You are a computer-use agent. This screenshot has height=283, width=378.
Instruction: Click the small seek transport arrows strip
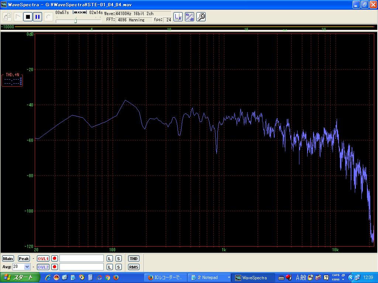coord(80,12)
